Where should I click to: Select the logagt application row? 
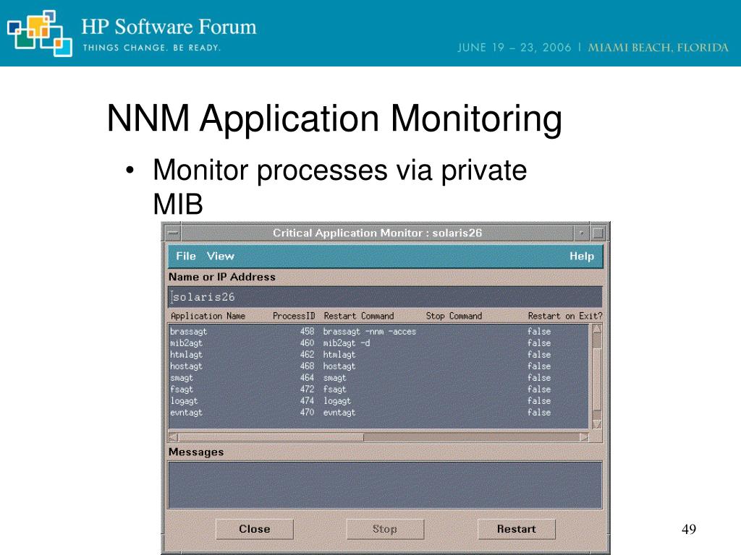coord(378,400)
